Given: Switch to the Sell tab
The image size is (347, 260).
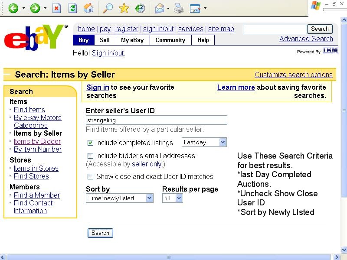Looking at the screenshot, I should [x=105, y=40].
